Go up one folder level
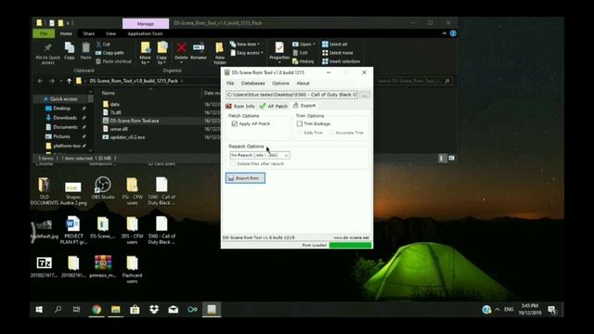This screenshot has width=594, height=334. point(69,81)
